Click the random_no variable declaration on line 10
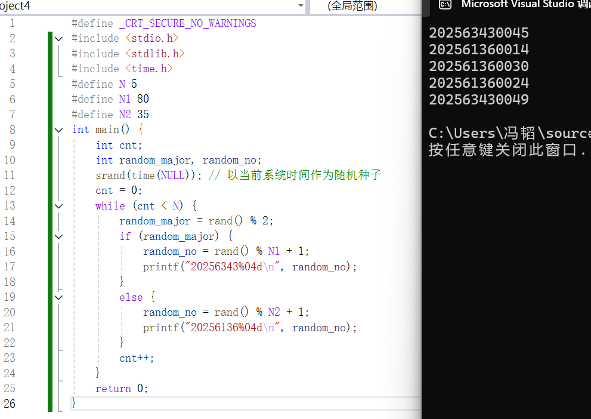591x419 pixels. pos(230,161)
